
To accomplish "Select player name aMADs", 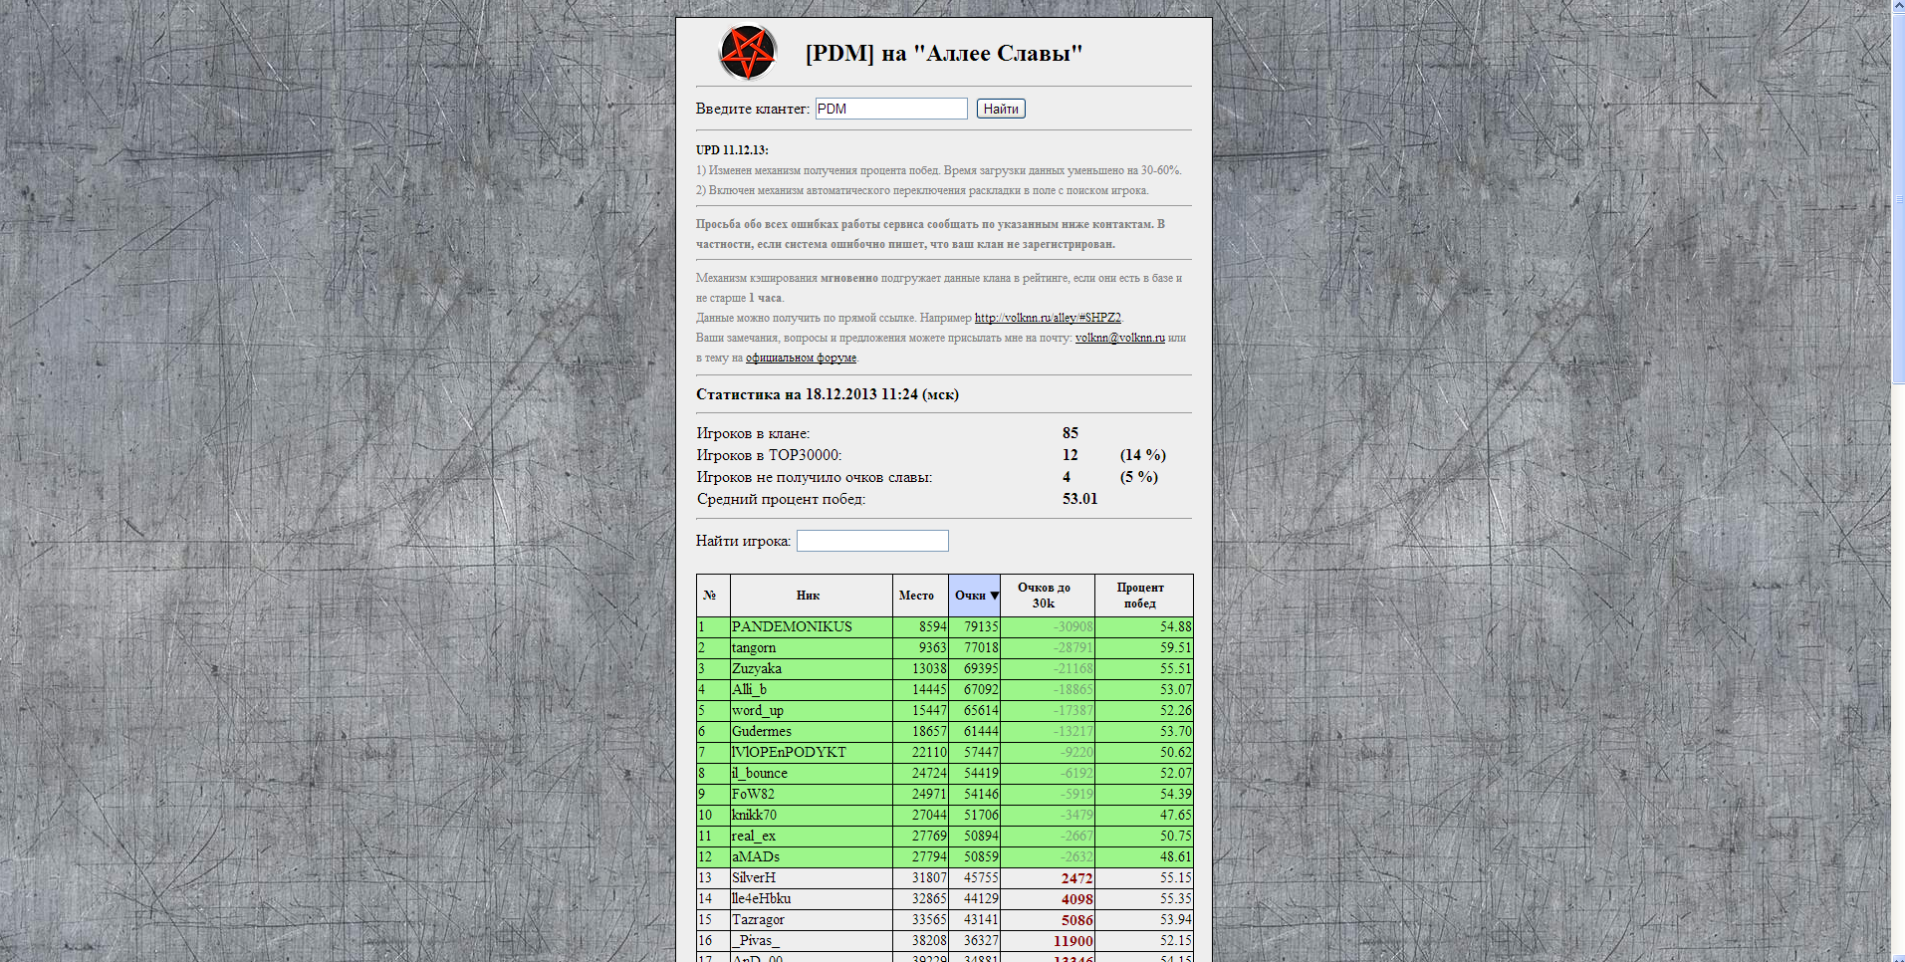I will click(756, 857).
